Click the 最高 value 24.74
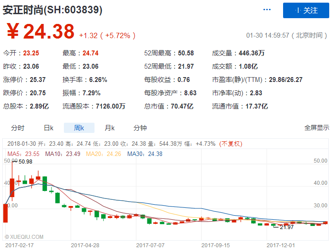 click(x=91, y=53)
